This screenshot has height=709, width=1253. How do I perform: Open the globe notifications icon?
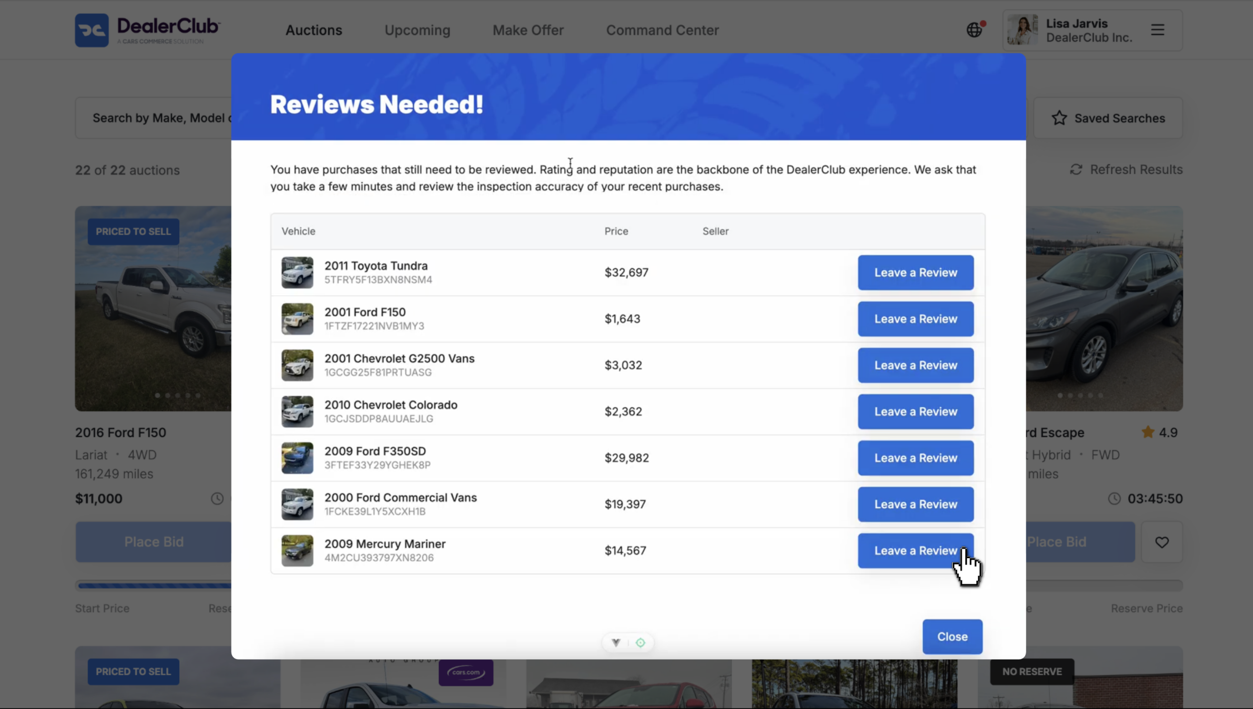(975, 30)
